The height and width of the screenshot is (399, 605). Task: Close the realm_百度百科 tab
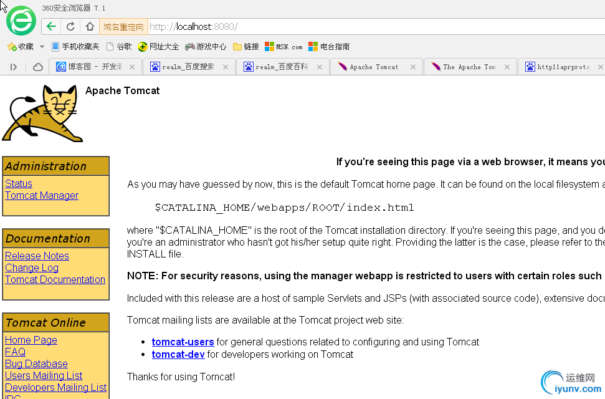click(x=320, y=67)
